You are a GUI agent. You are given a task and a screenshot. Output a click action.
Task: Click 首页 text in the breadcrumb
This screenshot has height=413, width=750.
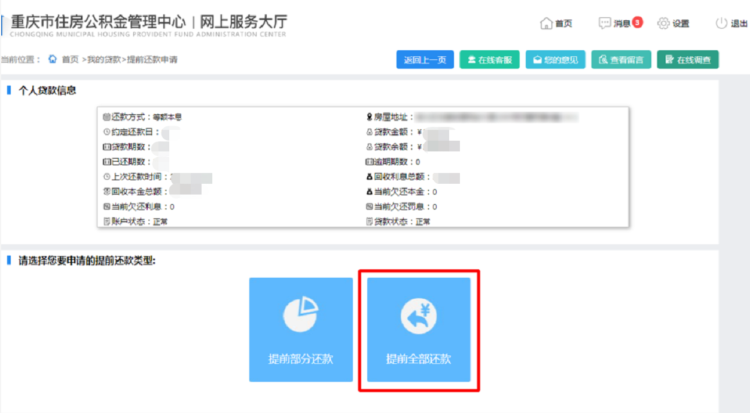coord(71,59)
